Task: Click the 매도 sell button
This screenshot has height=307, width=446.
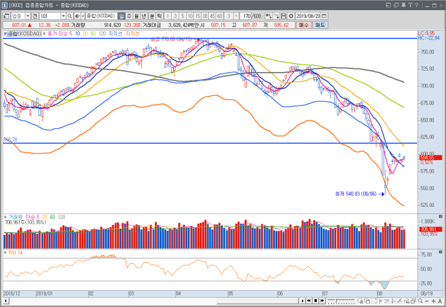Action: [x=320, y=25]
